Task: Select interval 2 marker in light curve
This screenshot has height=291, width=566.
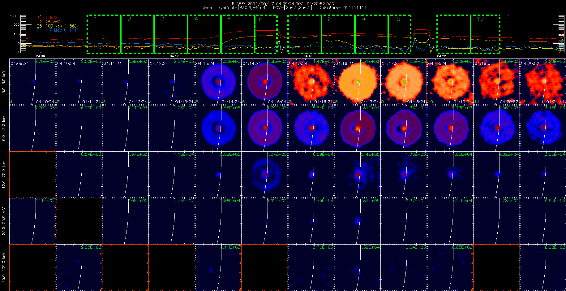Action: coord(129,20)
